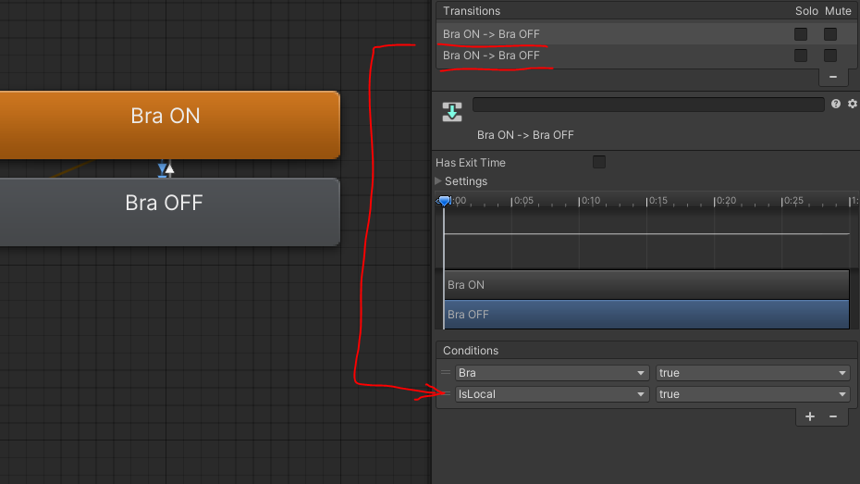The width and height of the screenshot is (860, 484).
Task: Click the 0:20 mark on timeline ruler
Action: tap(726, 201)
